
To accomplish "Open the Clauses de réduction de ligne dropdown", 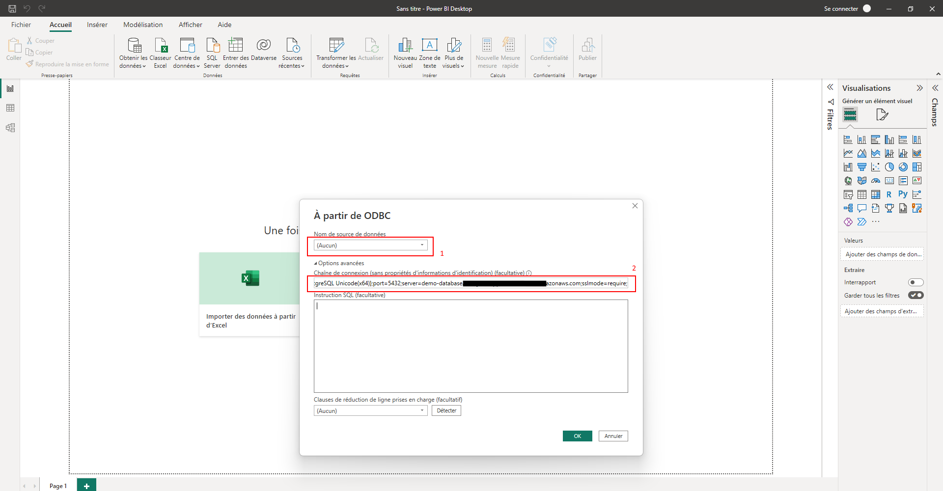I will (371, 410).
